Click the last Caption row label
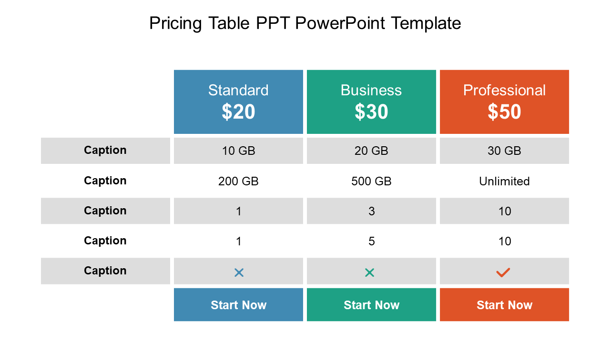The width and height of the screenshot is (610, 343). [105, 271]
